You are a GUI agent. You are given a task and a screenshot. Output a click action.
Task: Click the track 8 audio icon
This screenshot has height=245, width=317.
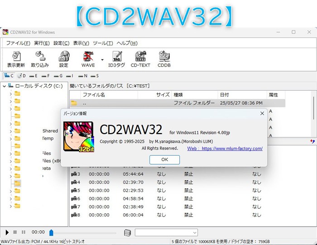point(74,215)
